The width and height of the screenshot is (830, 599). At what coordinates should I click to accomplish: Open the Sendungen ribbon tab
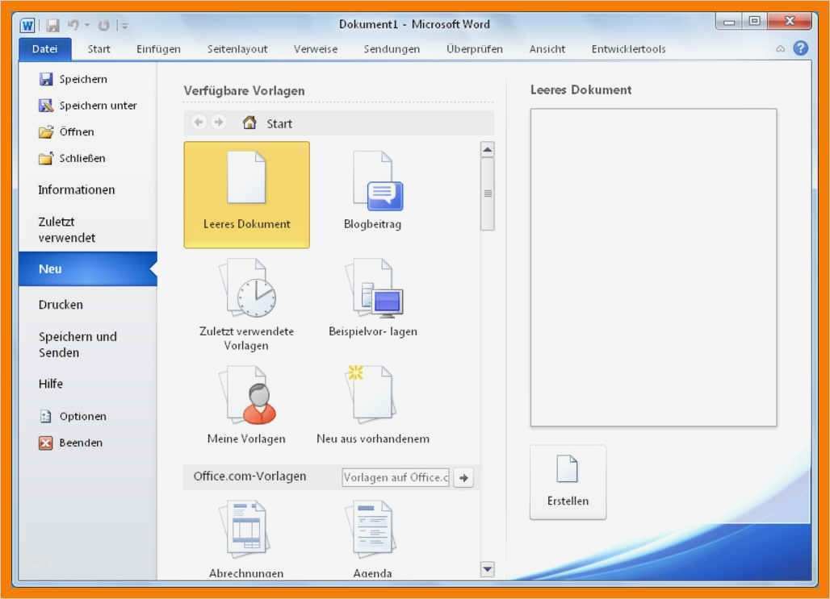392,49
